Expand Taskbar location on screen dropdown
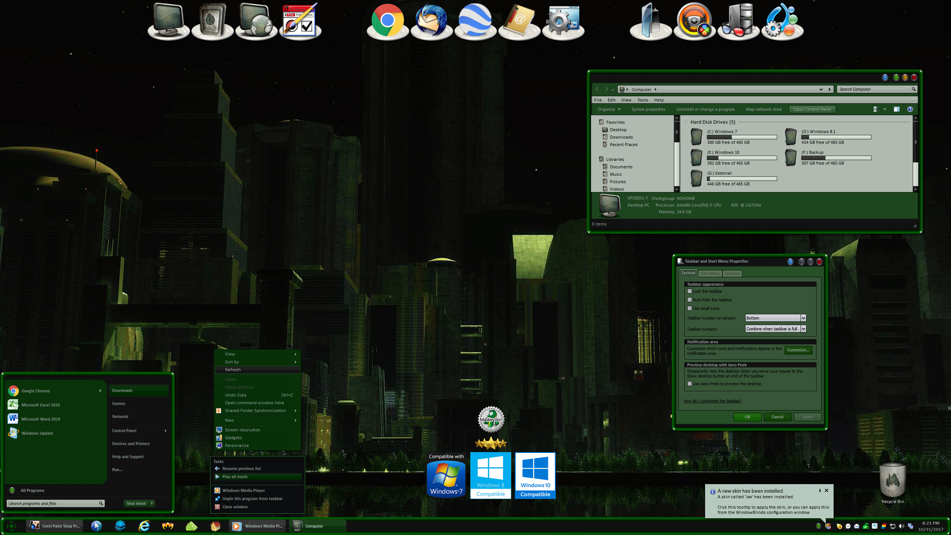This screenshot has height=535, width=951. [x=803, y=318]
